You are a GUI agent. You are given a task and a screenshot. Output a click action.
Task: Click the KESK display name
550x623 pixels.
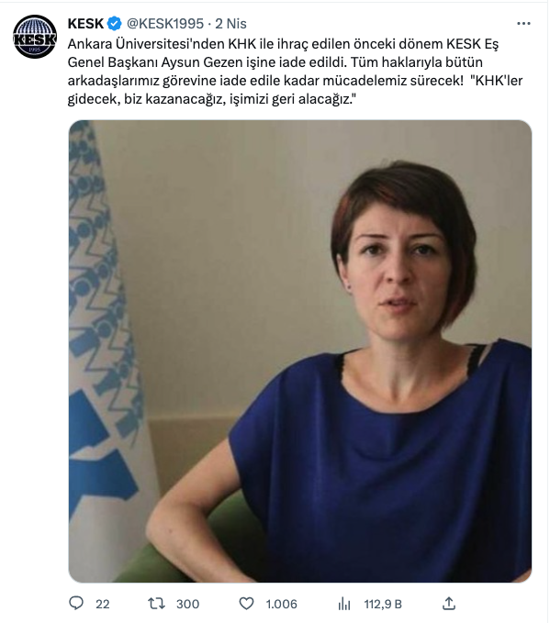click(x=85, y=24)
